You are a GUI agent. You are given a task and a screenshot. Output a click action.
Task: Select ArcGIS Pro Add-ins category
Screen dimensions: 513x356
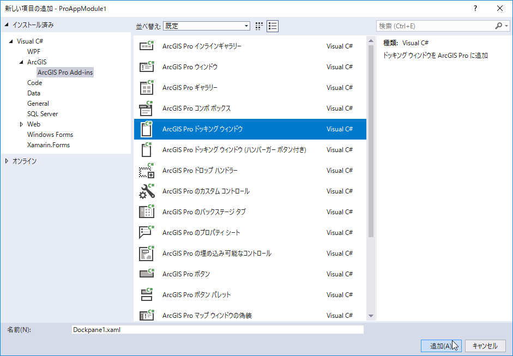65,73
